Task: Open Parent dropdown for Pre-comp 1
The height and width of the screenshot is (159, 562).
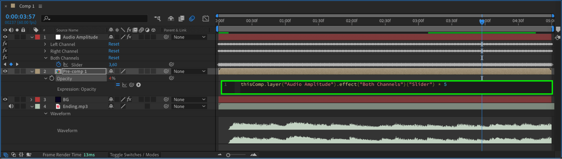Action: [x=189, y=72]
